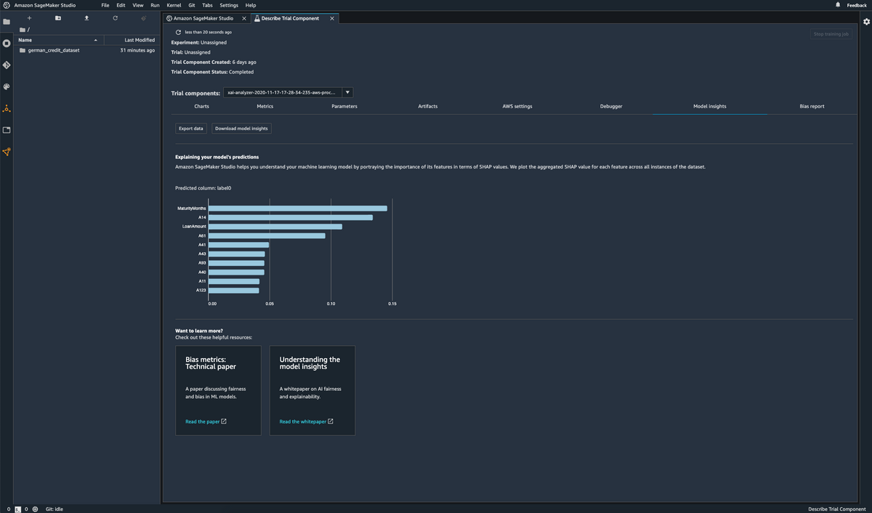This screenshot has width=872, height=513.
Task: Switch to the Amazon SageMaker Studio tab
Action: pyautogui.click(x=207, y=18)
